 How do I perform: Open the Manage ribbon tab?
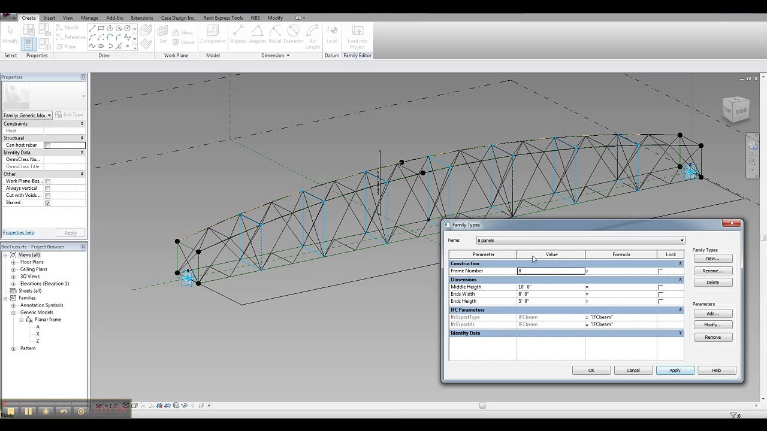tap(89, 18)
